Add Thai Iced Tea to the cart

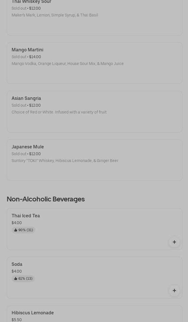[174, 242]
